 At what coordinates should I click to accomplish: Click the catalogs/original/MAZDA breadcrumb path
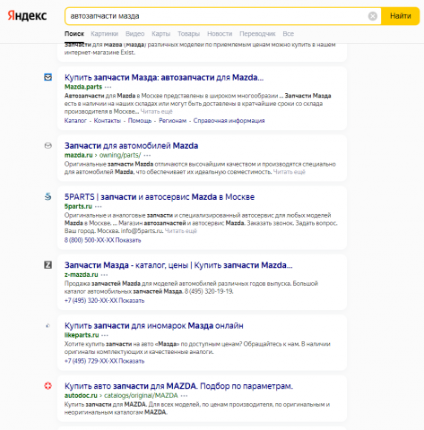[x=141, y=395]
